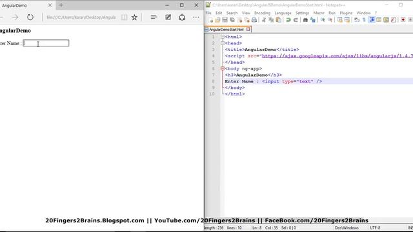The image size is (413, 232).
Task: Click the googleapis angularjs script URL
Action: [x=337, y=56]
